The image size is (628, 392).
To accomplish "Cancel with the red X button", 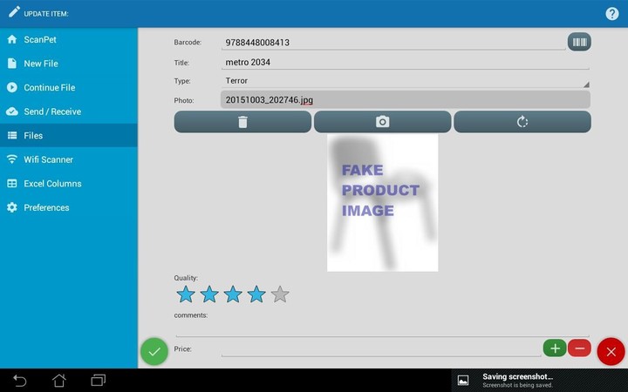I will 611,351.
